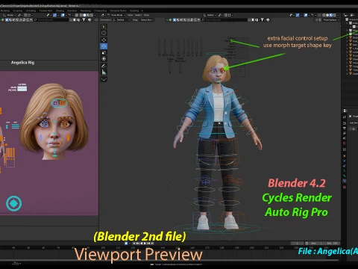Open shading options arrow in right viewport
358x269 pixels.
coord(338,15)
